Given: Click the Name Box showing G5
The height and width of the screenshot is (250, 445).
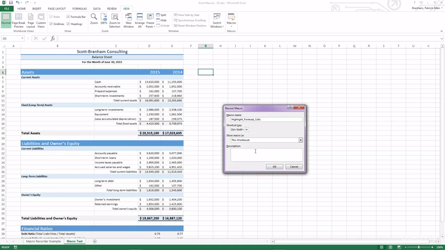Looking at the screenshot, I should coord(11,39).
